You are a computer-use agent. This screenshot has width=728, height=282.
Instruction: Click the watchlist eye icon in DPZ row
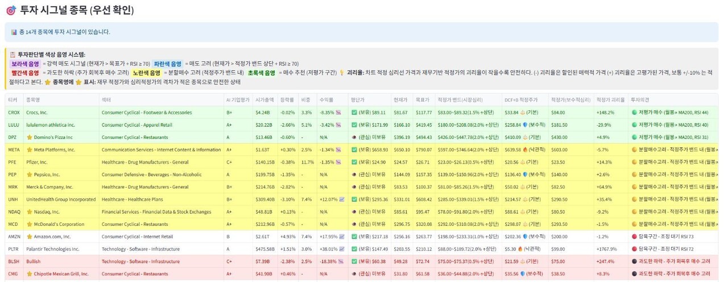(354, 138)
